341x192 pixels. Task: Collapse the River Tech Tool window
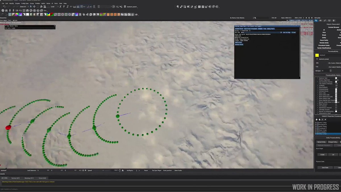pos(235,26)
